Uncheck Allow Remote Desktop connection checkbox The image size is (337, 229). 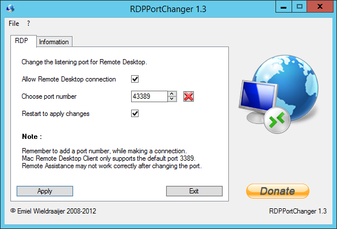[135, 79]
